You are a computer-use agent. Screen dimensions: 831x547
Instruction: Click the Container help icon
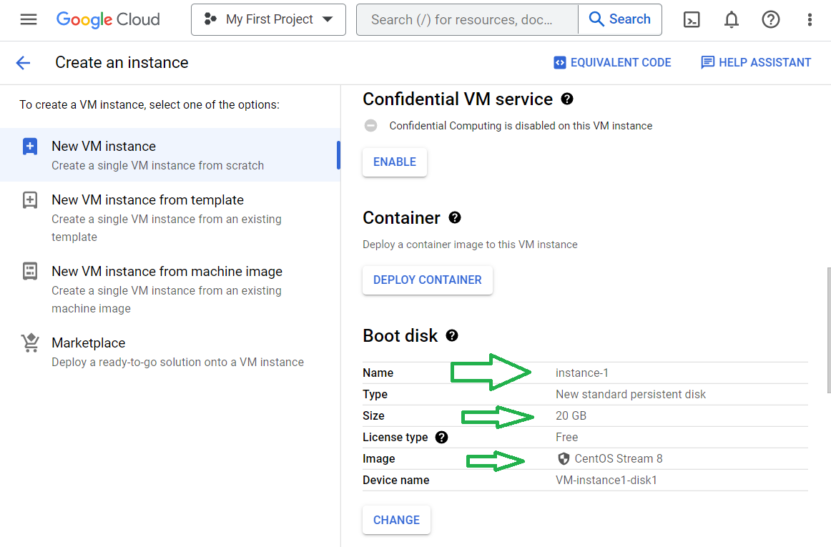click(x=455, y=217)
